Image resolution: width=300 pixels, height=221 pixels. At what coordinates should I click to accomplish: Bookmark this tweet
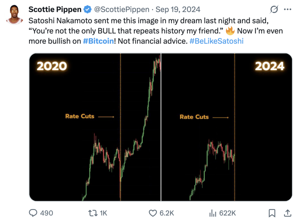[x=272, y=213]
